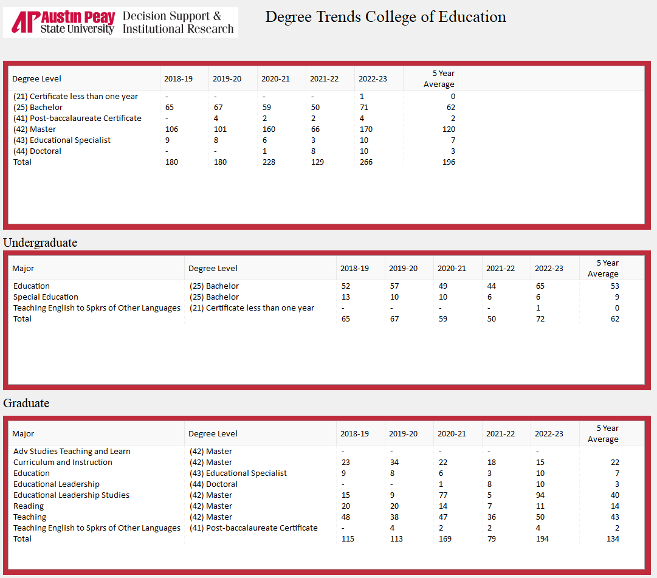Screen dimensions: 657x578
Task: Click the 170 Master value for 2022-23
Action: [x=366, y=129]
